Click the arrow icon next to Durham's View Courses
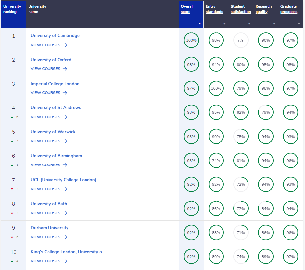This screenshot has width=305, height=270. point(65,237)
